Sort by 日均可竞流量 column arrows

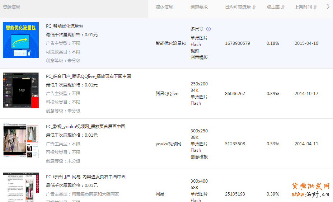tap(254, 7)
